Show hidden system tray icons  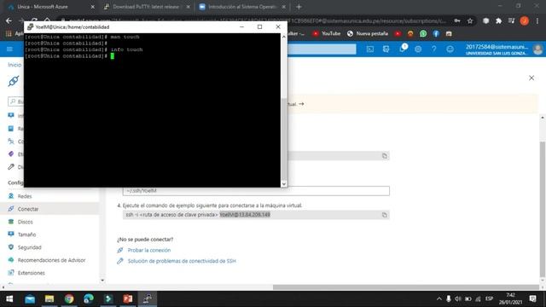(439, 299)
